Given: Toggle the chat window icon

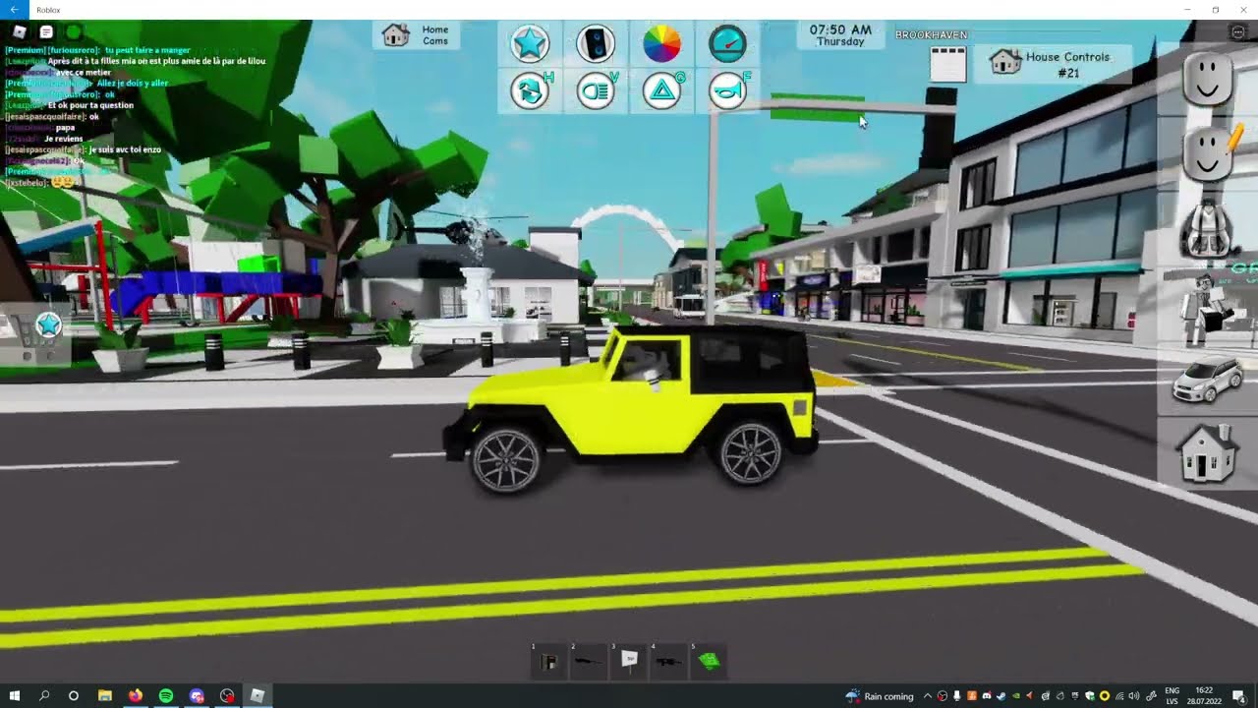Looking at the screenshot, I should point(46,32).
